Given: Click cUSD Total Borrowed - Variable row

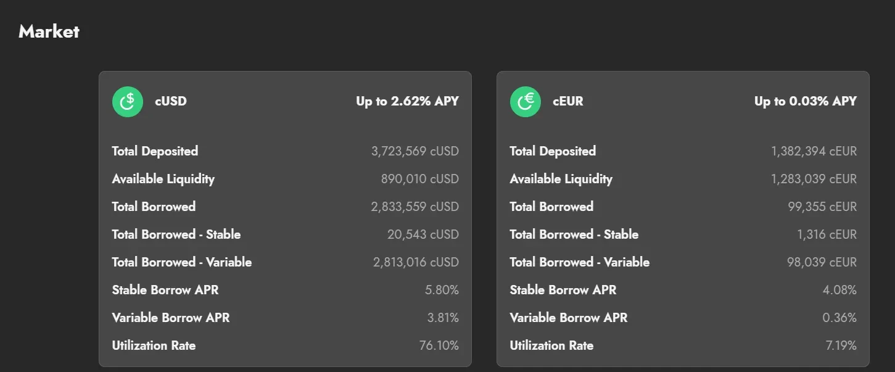Looking at the screenshot, I should (285, 262).
